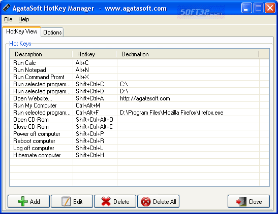
Task: Select the Run My Computer entry
Action: 35,105
